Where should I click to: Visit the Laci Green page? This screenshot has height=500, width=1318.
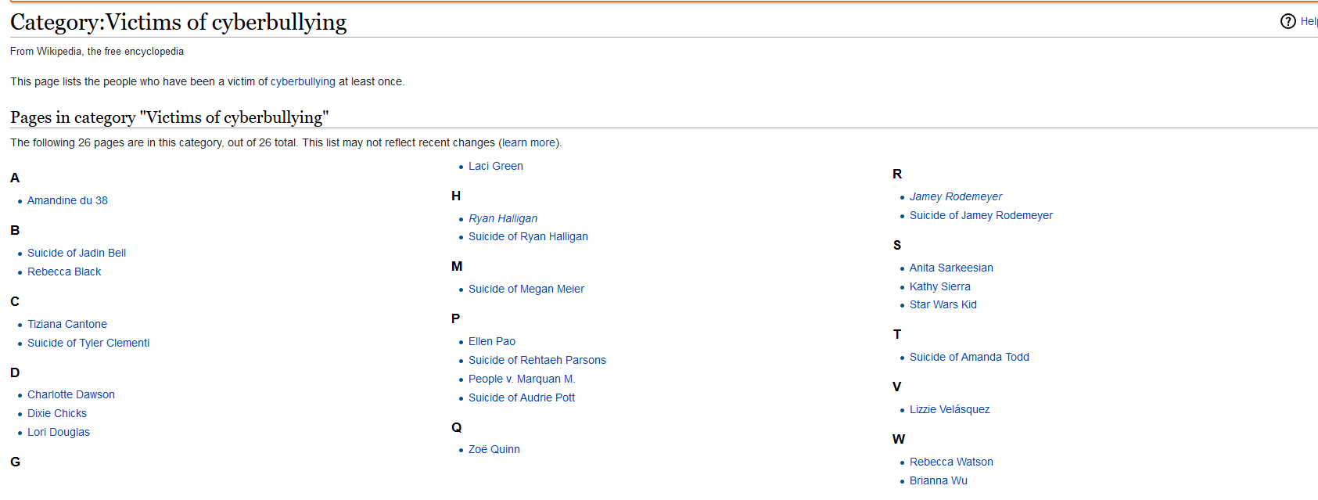[496, 166]
